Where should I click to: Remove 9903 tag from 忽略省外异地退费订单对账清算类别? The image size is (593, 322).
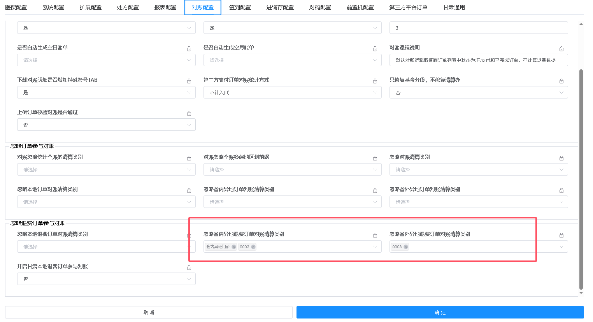click(406, 247)
